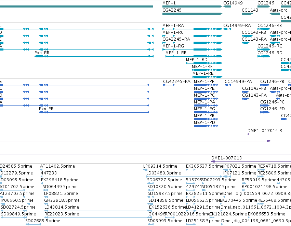Select EST AT11402.5prime
This screenshot has height=226, width=291.
click(41, 170)
